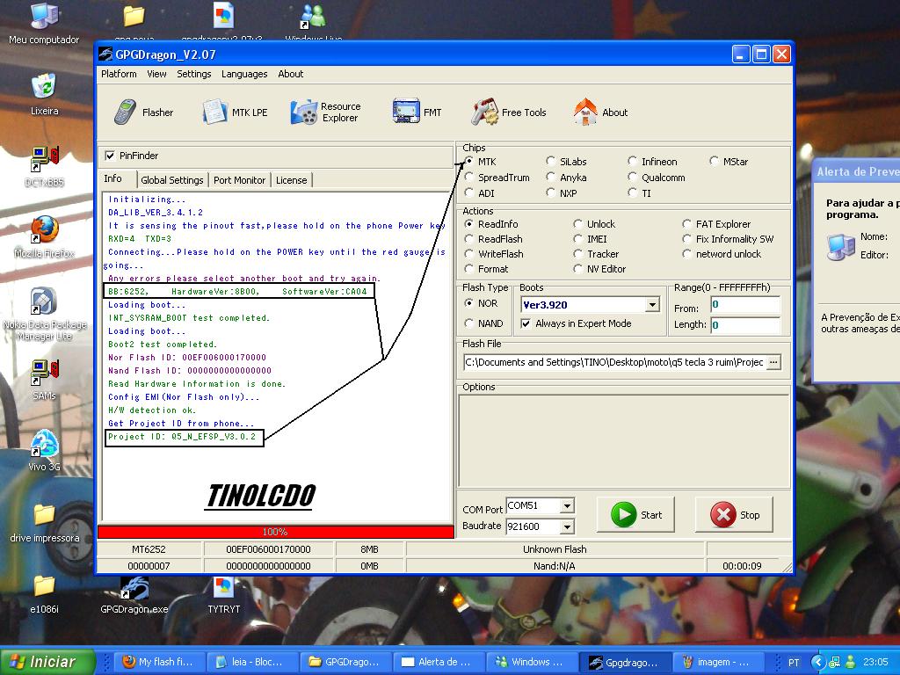Select the Vivo 3G desktop icon
The width and height of the screenshot is (900, 675).
click(44, 451)
